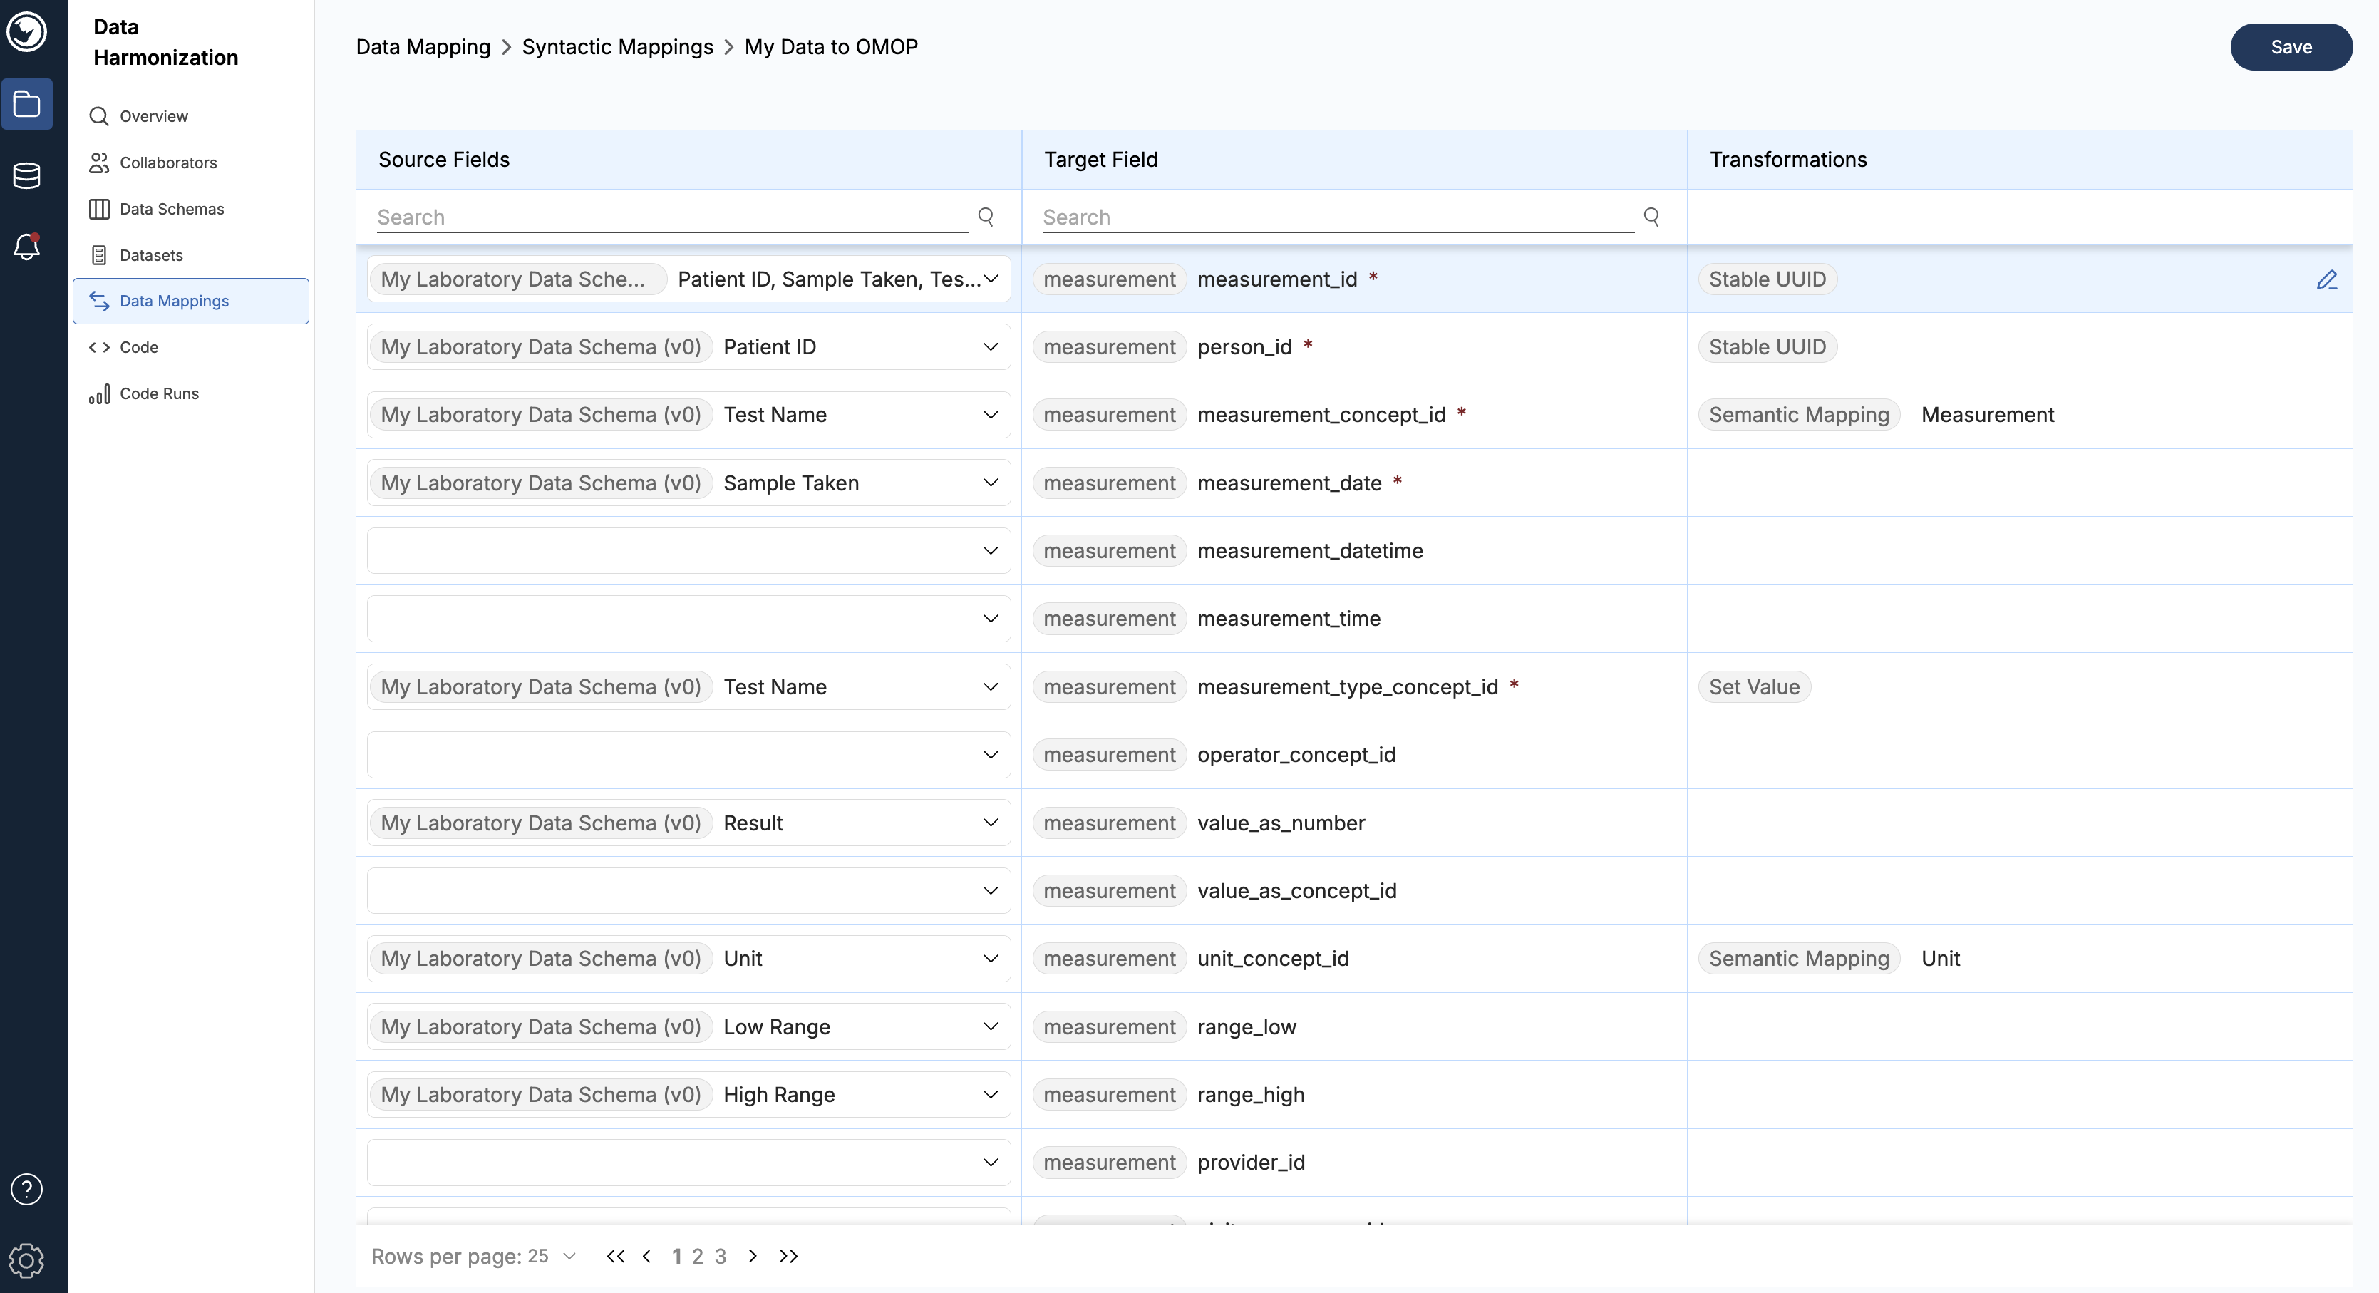Open the settings gear icon
Image resolution: width=2379 pixels, height=1293 pixels.
tap(27, 1261)
